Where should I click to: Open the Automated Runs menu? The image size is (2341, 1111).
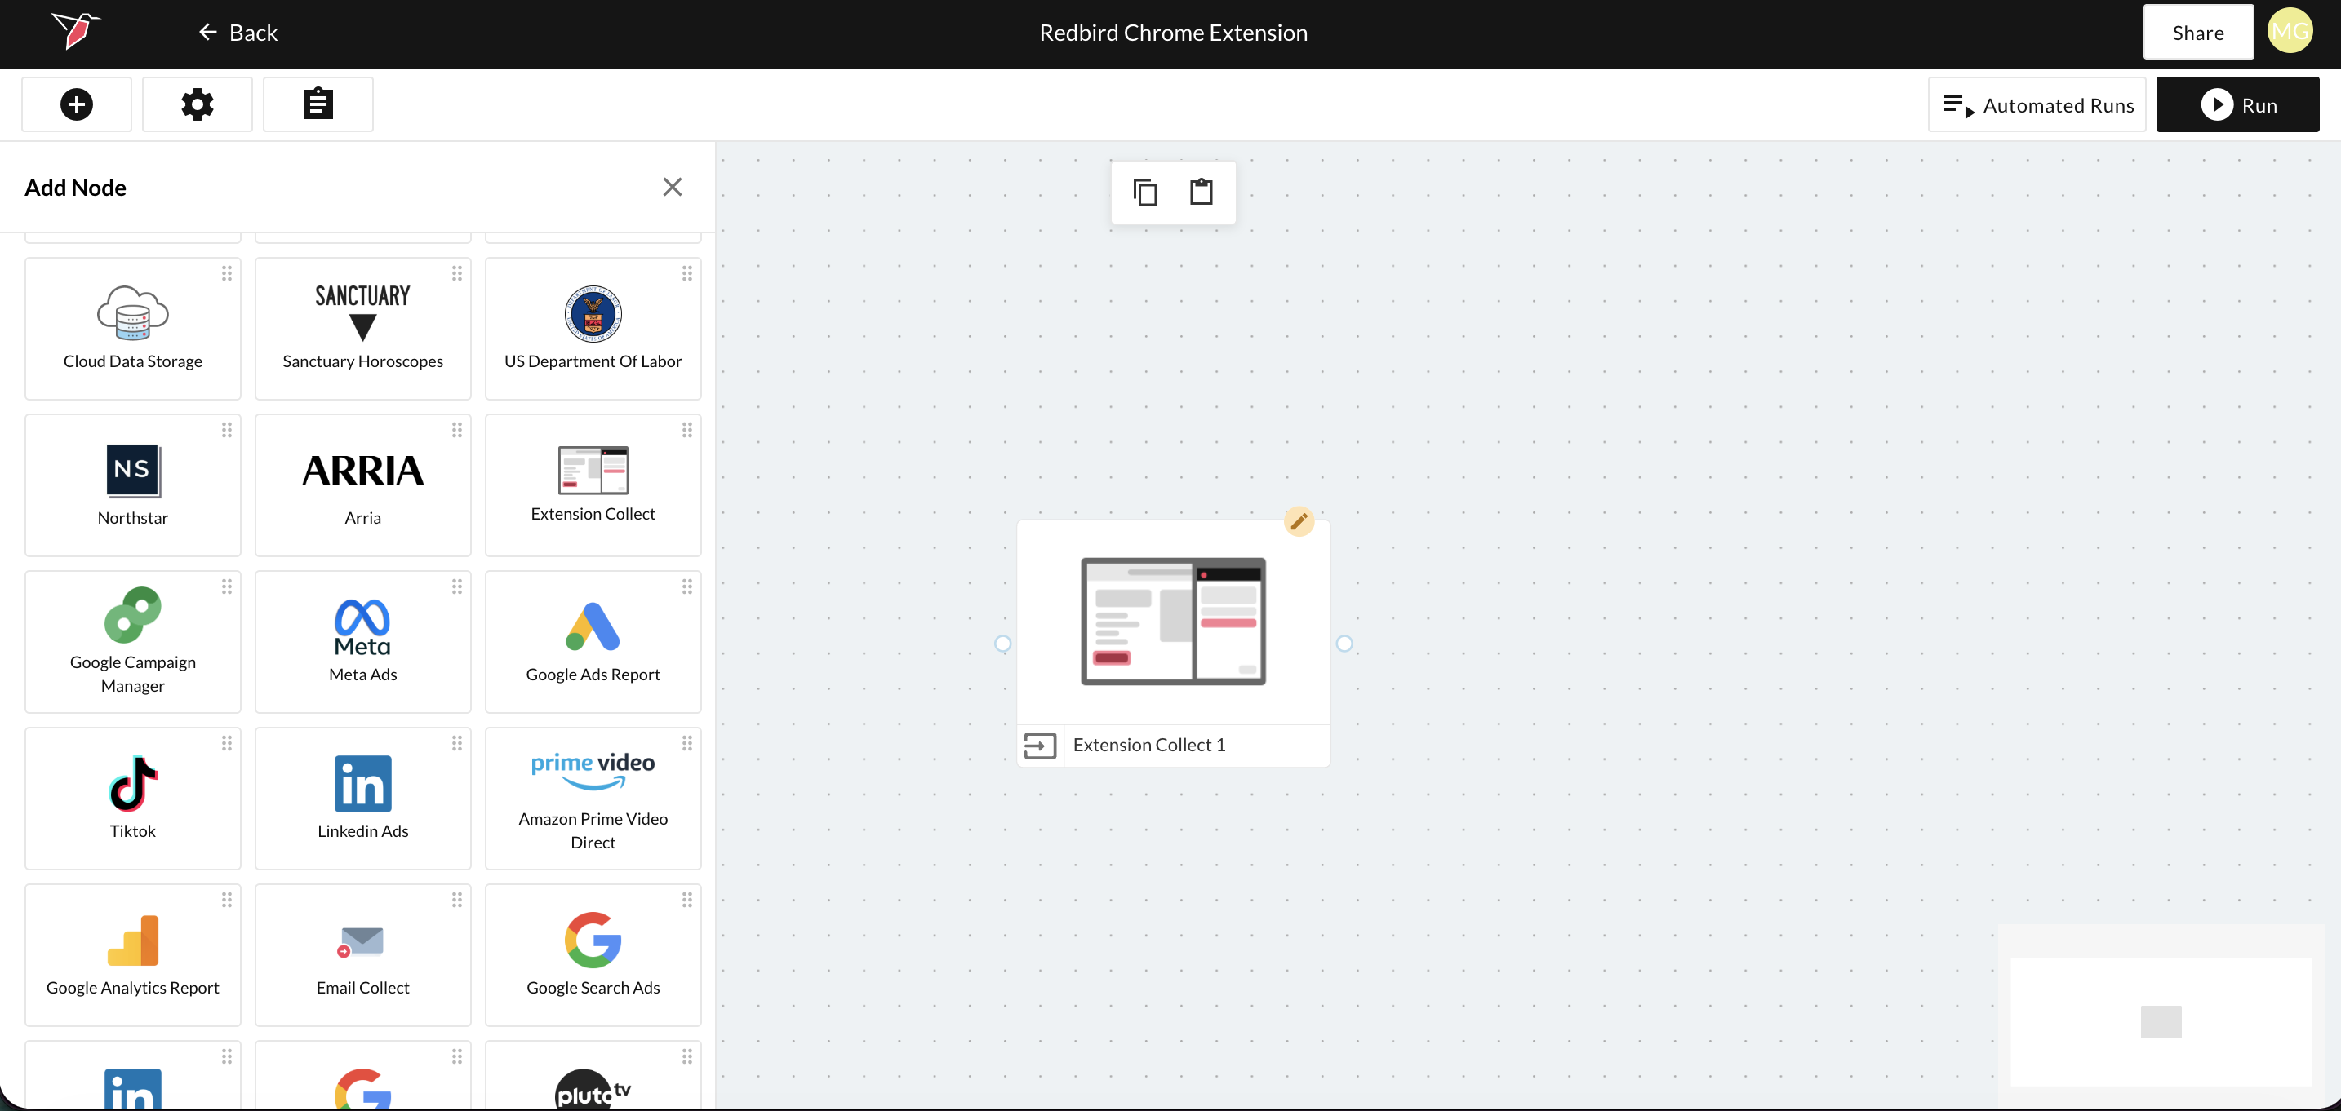click(2037, 105)
